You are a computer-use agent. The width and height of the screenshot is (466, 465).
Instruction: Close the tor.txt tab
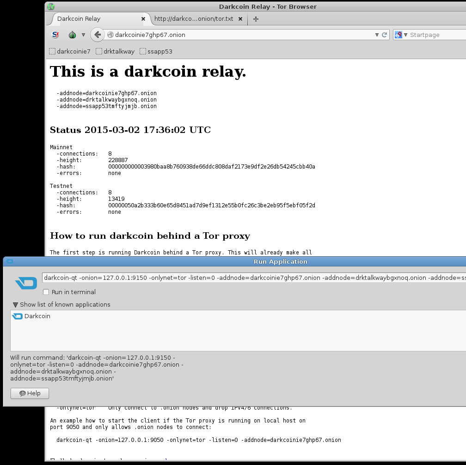[240, 19]
